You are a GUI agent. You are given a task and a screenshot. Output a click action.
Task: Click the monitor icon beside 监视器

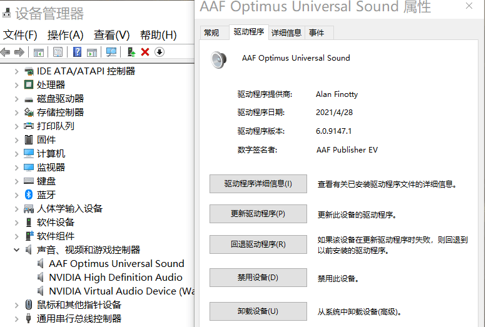29,168
